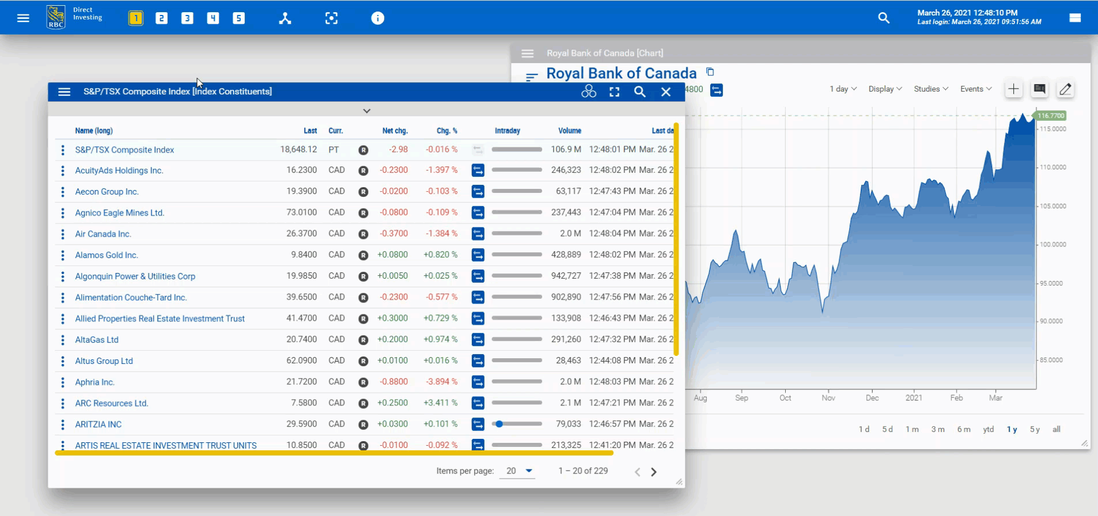
Task: Switch to workspace 1
Action: (135, 18)
